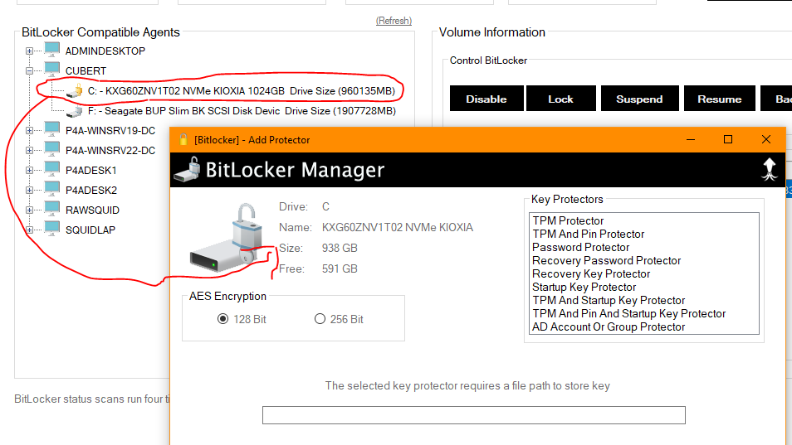Select 256 Bit AES encryption

tap(320, 319)
